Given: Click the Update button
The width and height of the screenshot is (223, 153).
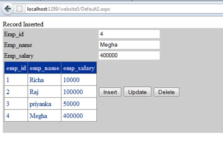Looking at the screenshot, I should (137, 92).
